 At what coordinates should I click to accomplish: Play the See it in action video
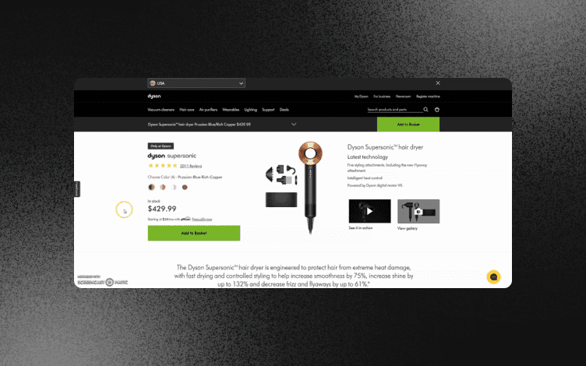point(369,211)
